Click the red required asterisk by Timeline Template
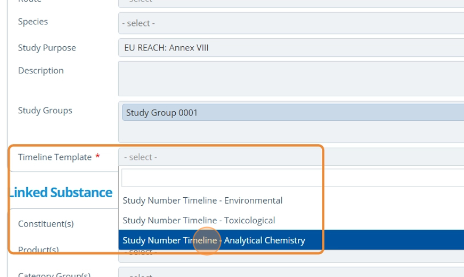The height and width of the screenshot is (277, 464). (97, 157)
